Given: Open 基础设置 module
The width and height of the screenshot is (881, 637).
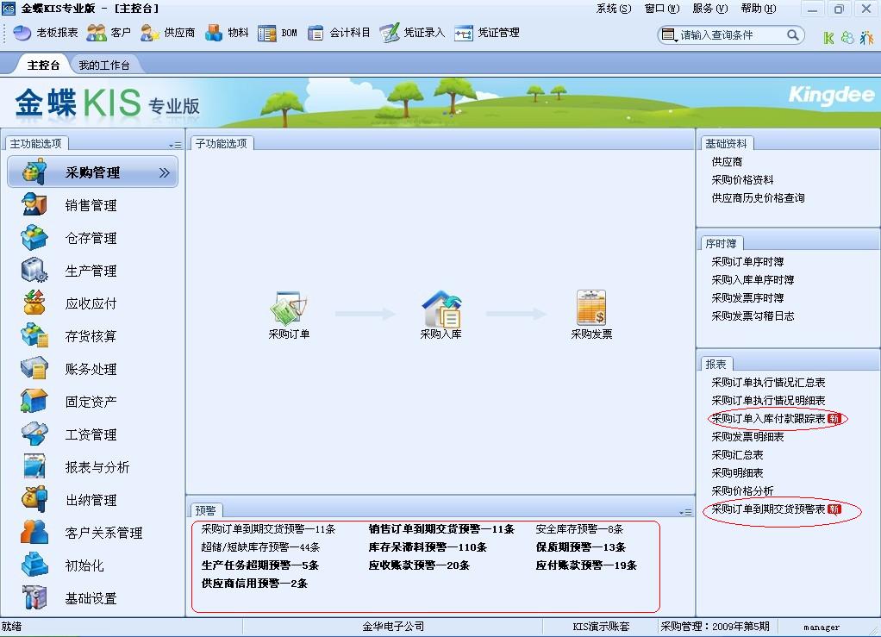Looking at the screenshot, I should click(91, 598).
